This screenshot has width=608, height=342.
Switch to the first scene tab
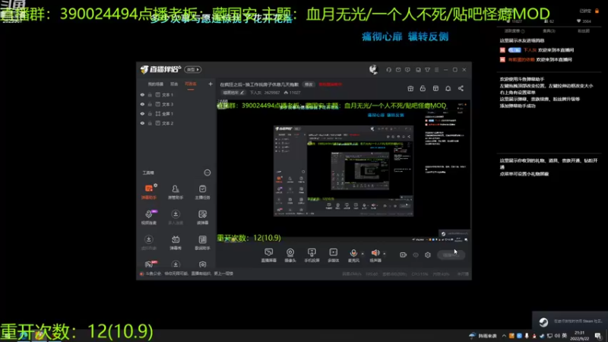pos(156,84)
